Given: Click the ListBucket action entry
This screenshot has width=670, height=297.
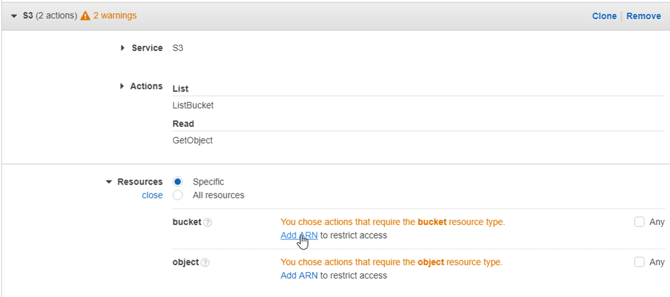Looking at the screenshot, I should coord(193,105).
